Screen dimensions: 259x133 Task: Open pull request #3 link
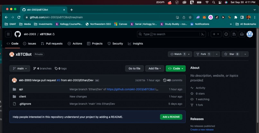click(58, 80)
